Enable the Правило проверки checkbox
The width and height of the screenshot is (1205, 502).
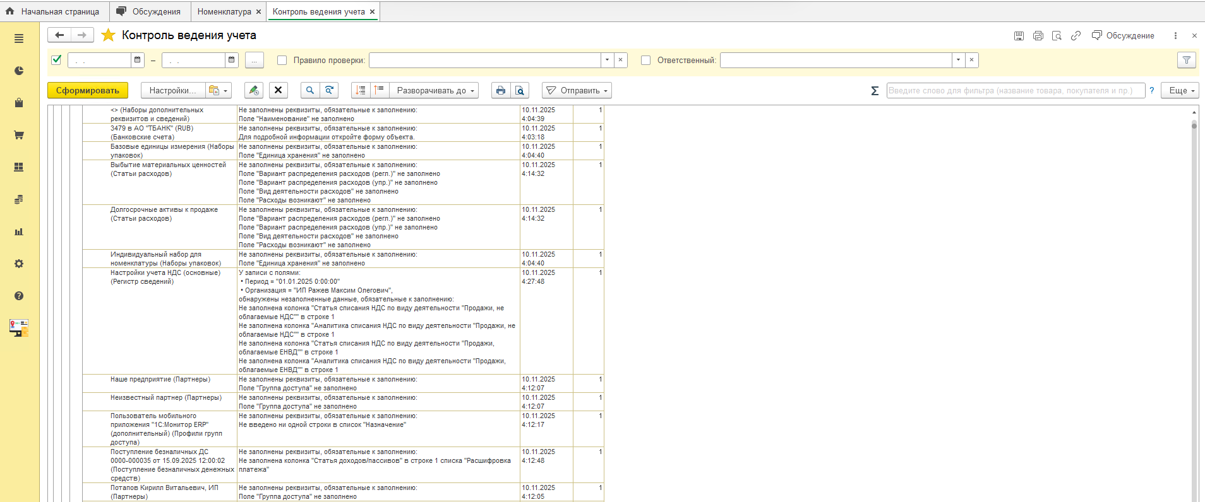[x=282, y=61]
